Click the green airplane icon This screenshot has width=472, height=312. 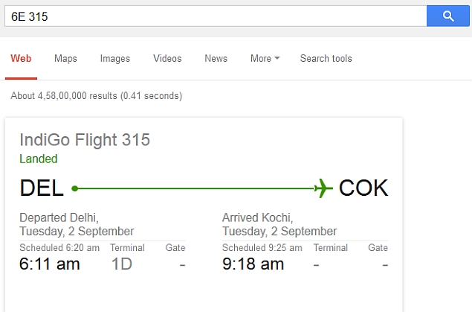click(323, 188)
